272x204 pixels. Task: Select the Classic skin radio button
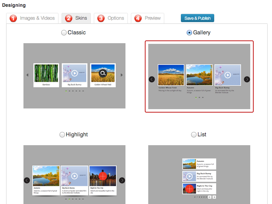click(x=64, y=33)
